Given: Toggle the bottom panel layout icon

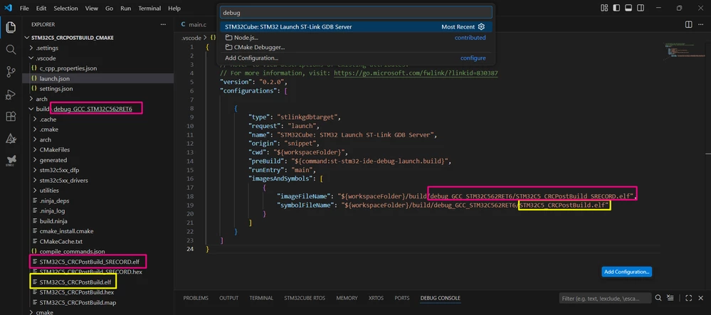Looking at the screenshot, I should coord(628,8).
